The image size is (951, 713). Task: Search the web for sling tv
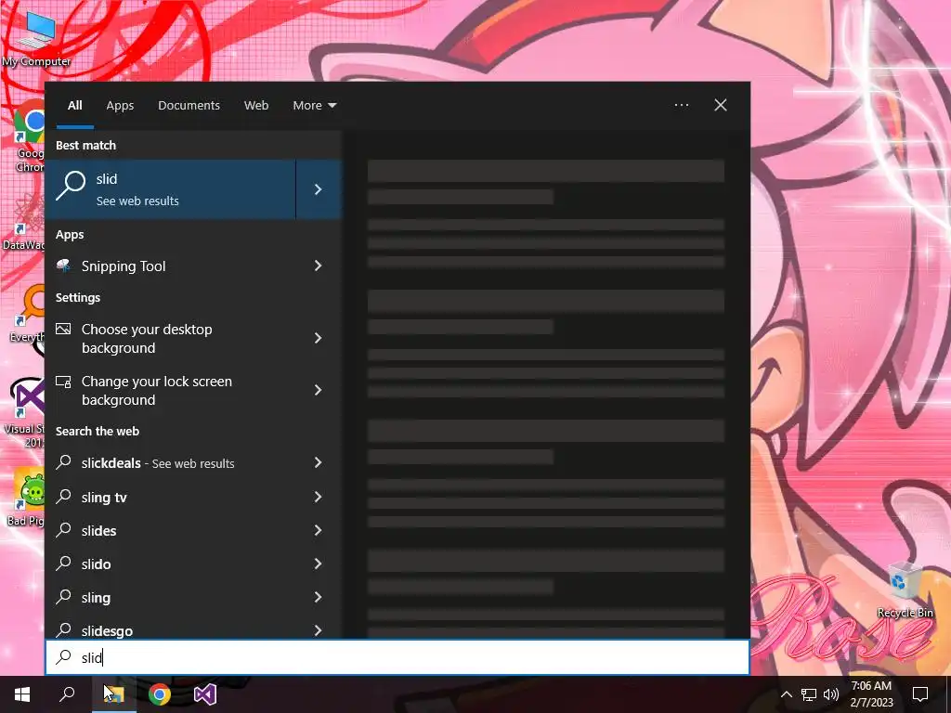[x=171, y=497]
